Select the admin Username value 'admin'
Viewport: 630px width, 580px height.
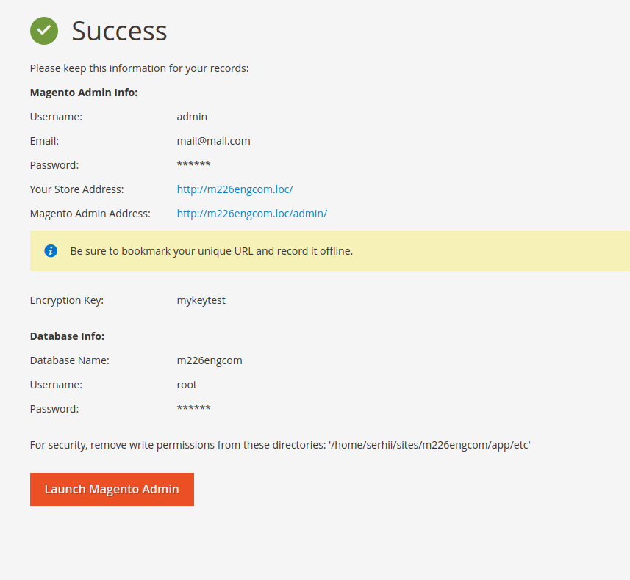pyautogui.click(x=192, y=116)
